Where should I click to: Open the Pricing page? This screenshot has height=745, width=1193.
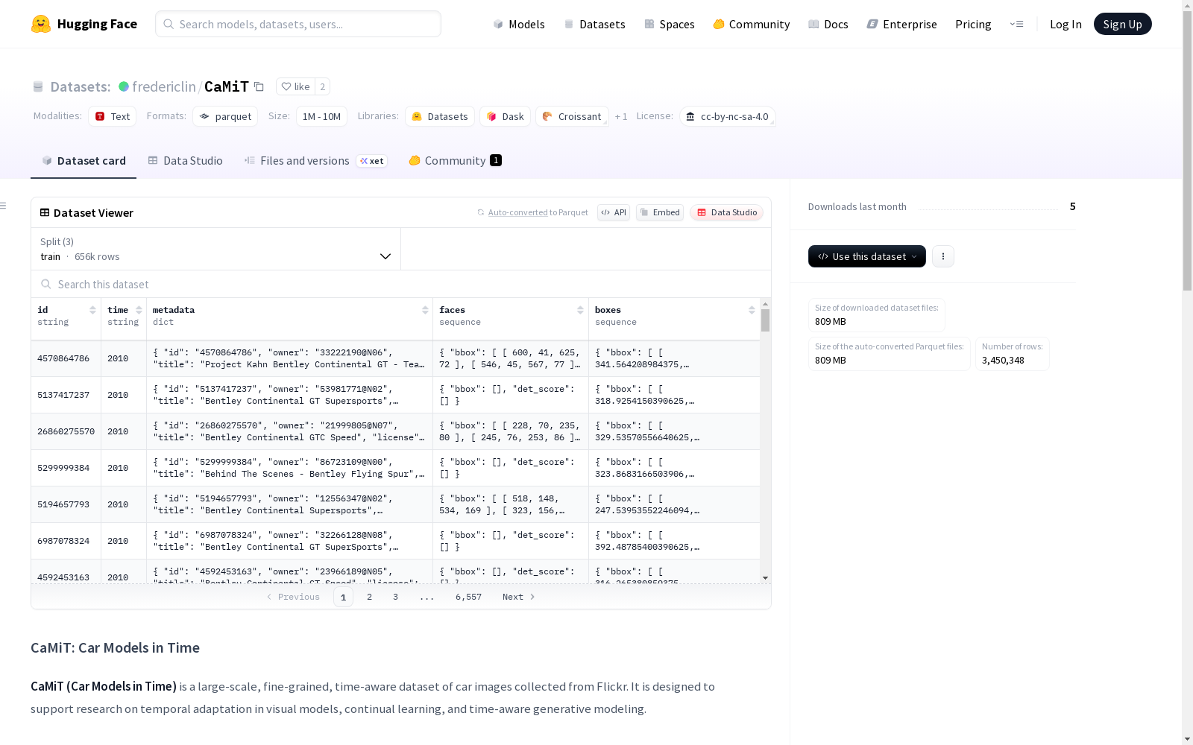click(x=973, y=24)
